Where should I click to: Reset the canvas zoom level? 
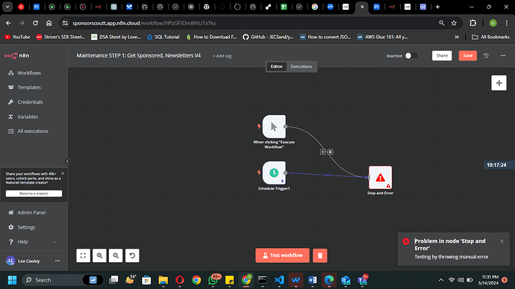point(132,255)
